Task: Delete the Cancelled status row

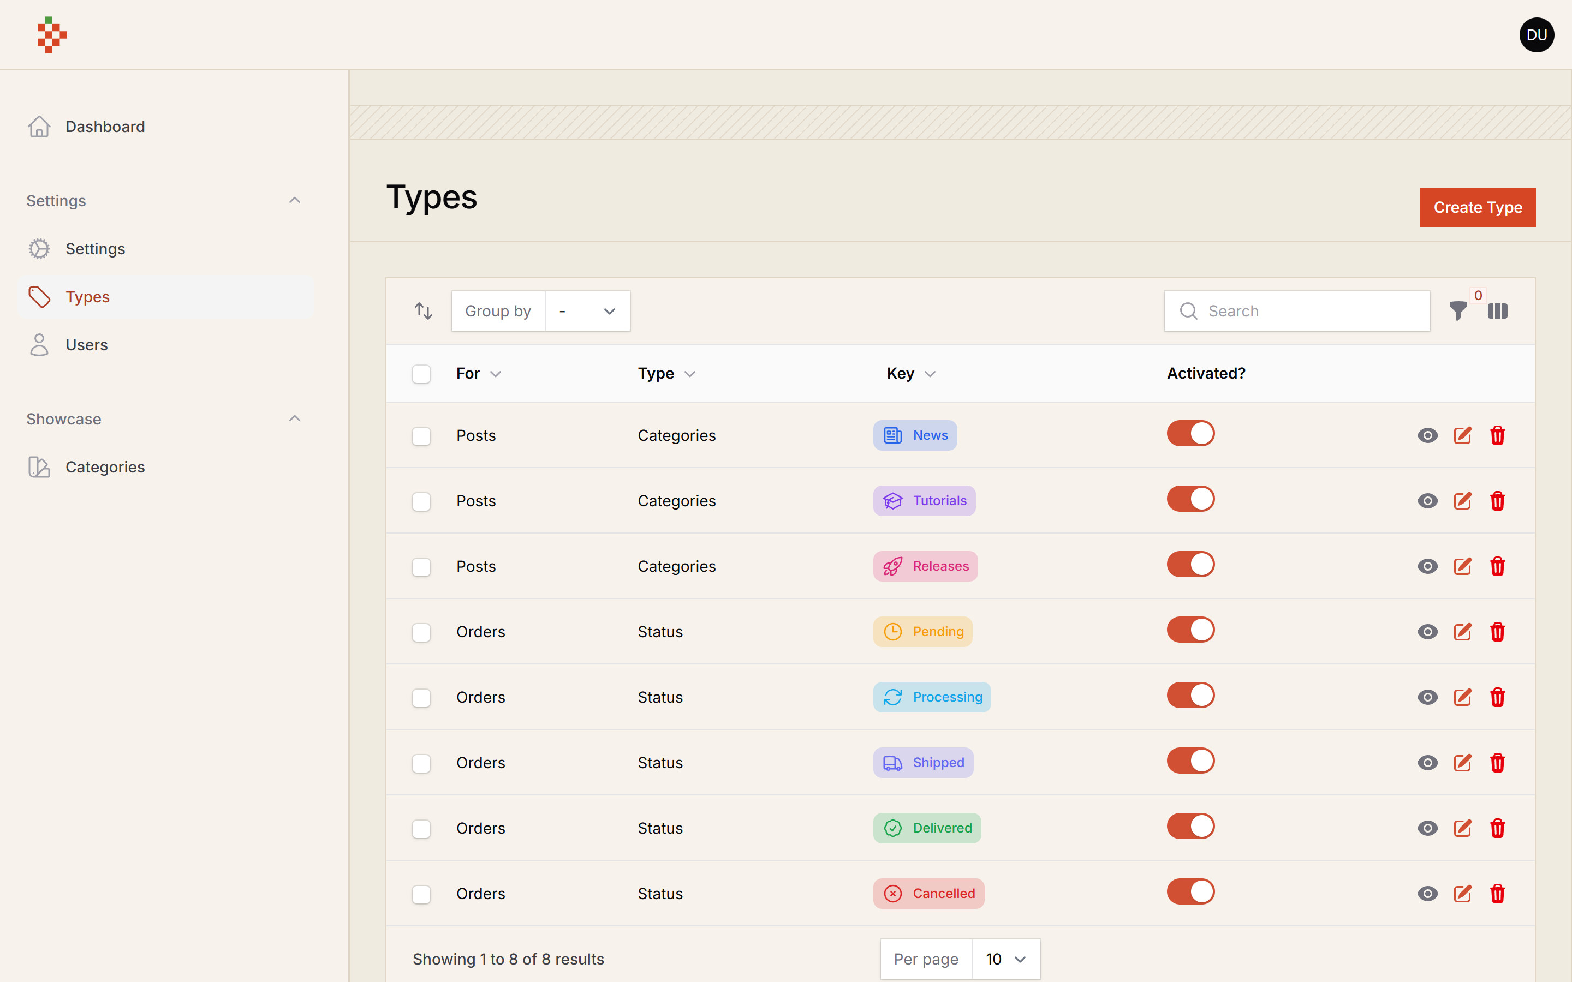Action: click(x=1497, y=894)
